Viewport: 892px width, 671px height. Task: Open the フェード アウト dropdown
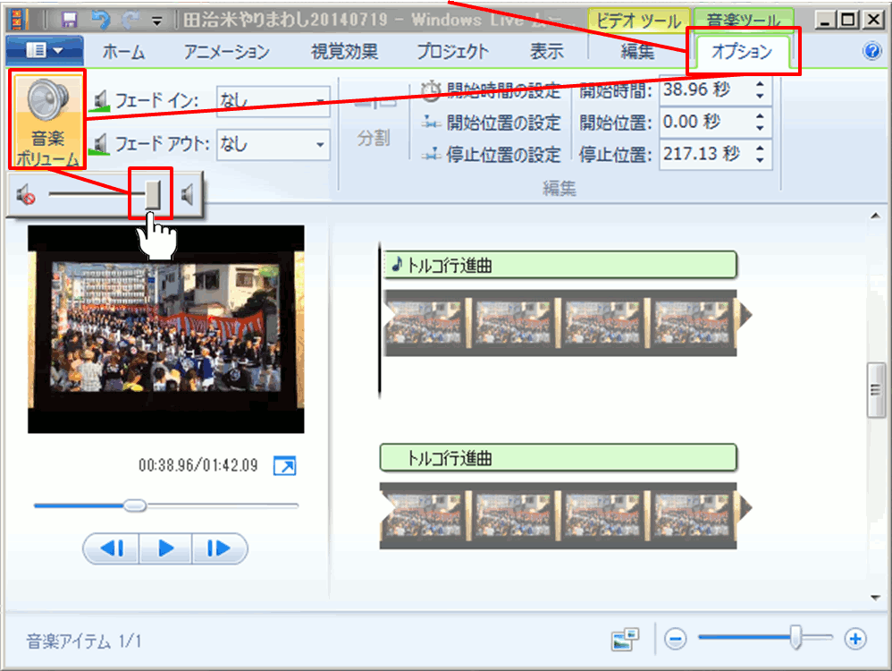[x=273, y=144]
